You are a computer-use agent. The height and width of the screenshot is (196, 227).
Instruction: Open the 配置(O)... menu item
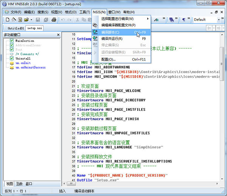coord(109,59)
